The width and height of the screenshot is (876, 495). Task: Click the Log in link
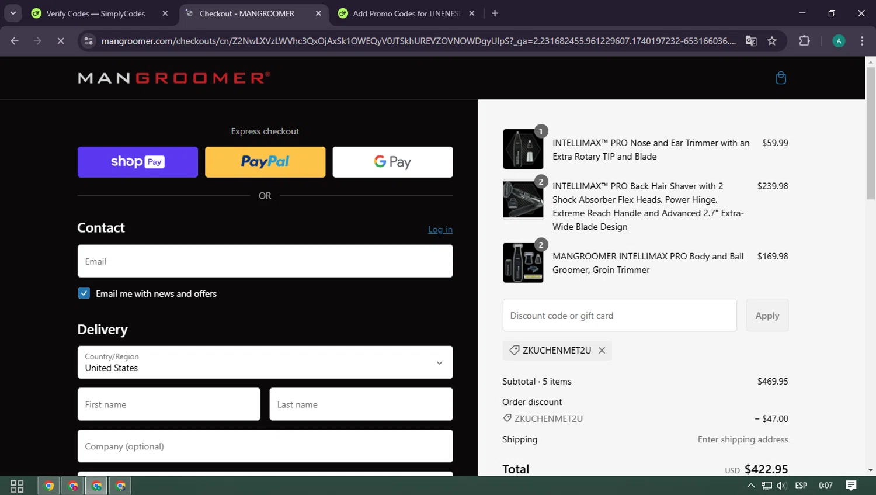[x=440, y=229]
